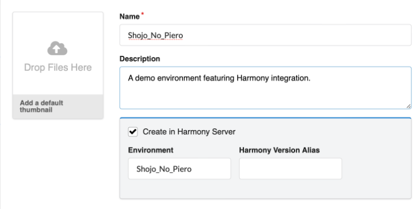Select 'Add a default thumbnail' footer
This screenshot has height=209, width=420.
point(58,107)
